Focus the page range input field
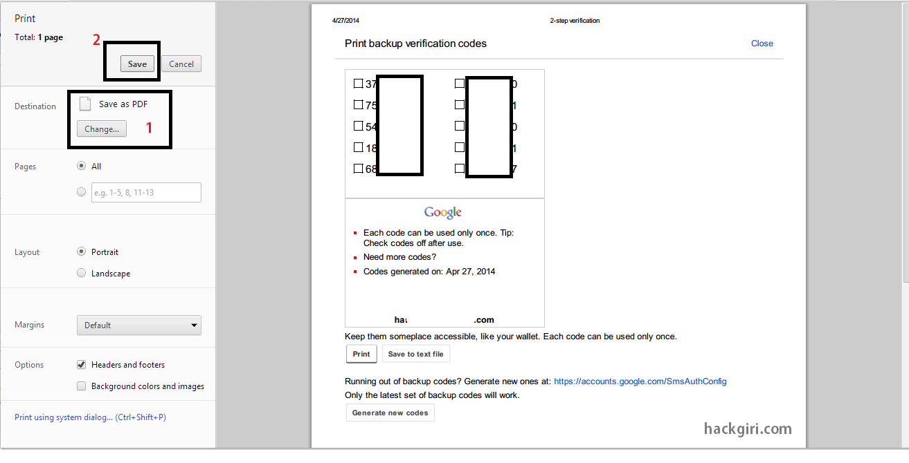Screen dimensions: 909x463 146,192
